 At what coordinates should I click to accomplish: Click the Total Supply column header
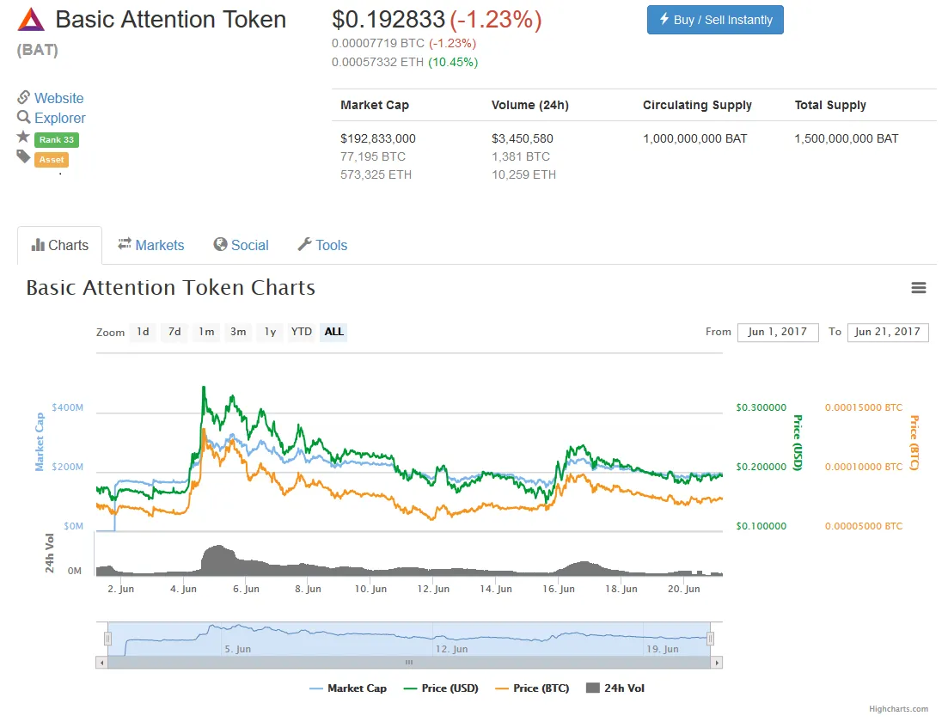[x=830, y=105]
